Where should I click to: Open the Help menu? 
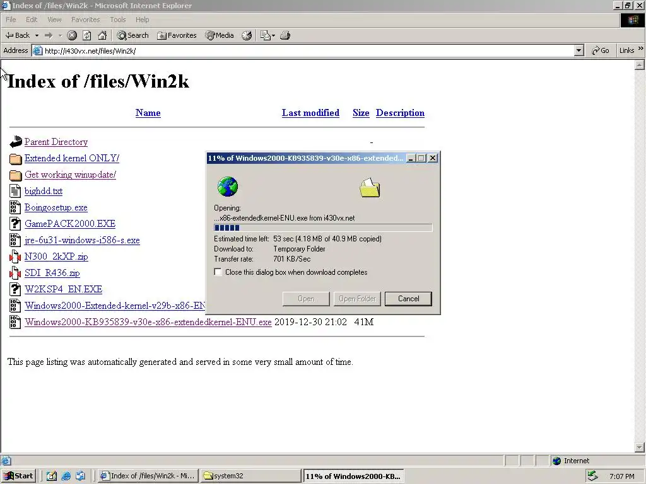[142, 20]
